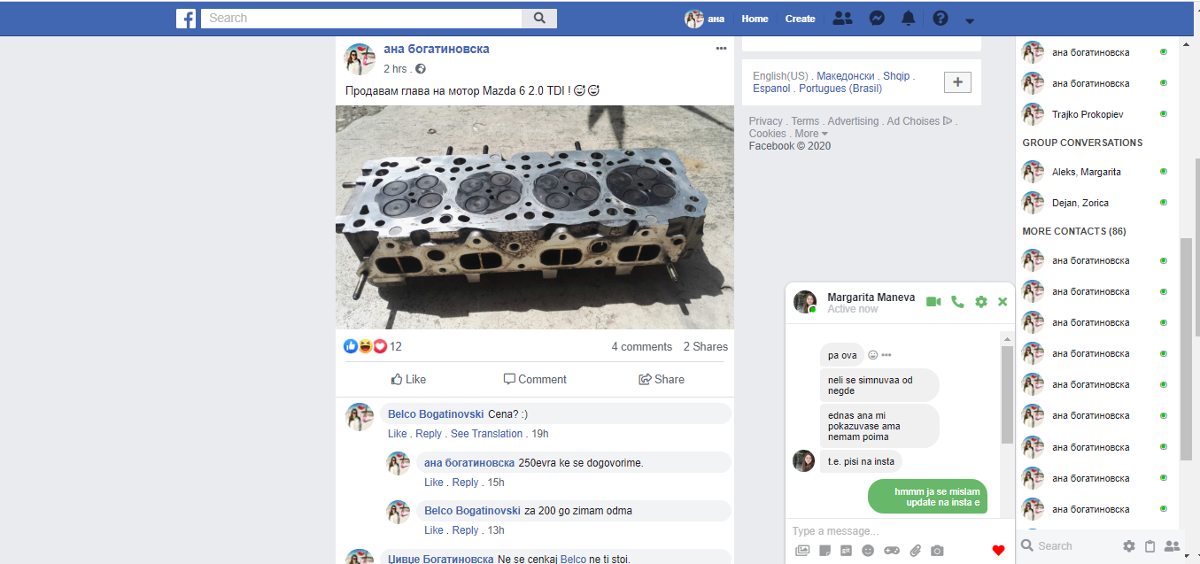Open Messenger from the top bar
The width and height of the screenshot is (1200, 564).
click(x=877, y=19)
